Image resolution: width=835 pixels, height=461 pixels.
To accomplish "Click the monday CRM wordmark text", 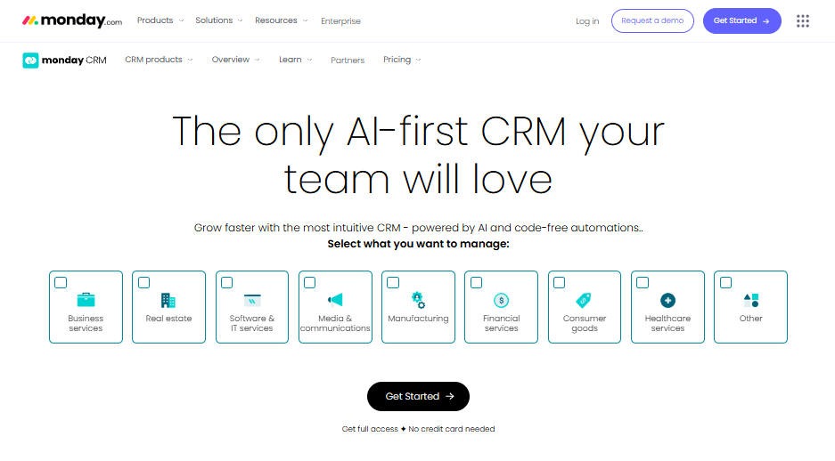I will [74, 61].
